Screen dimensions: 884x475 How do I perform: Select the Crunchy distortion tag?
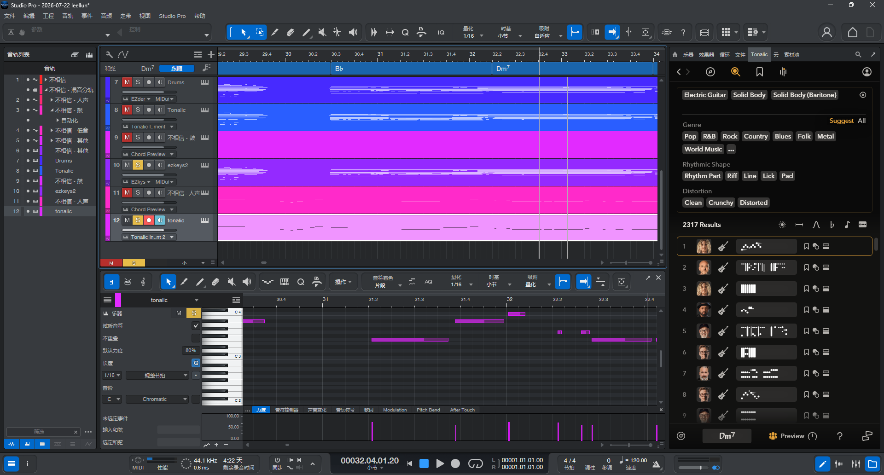pyautogui.click(x=721, y=203)
